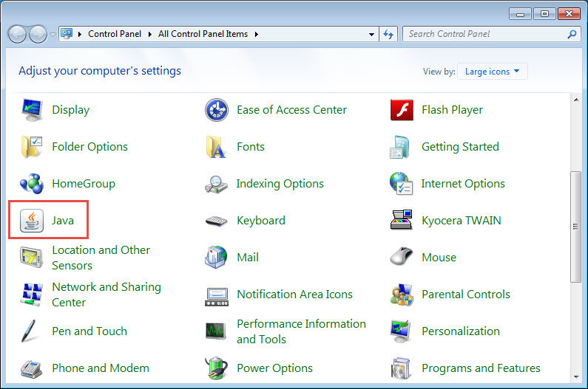Expand the arrow after All Control Panel Items

256,34
